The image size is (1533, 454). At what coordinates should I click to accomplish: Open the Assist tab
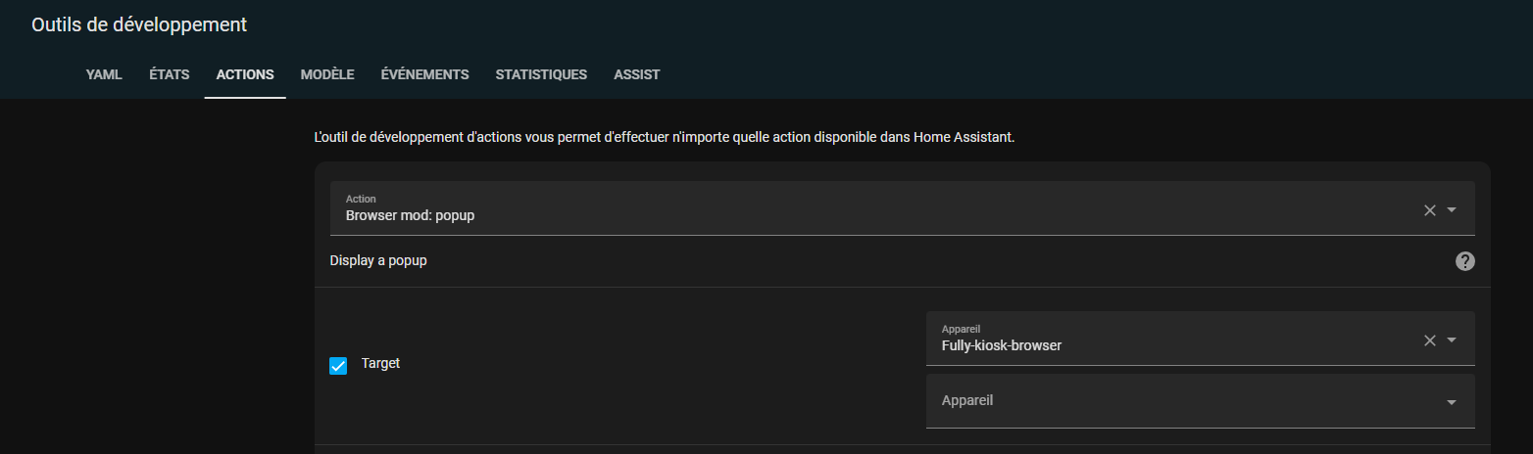pos(637,74)
